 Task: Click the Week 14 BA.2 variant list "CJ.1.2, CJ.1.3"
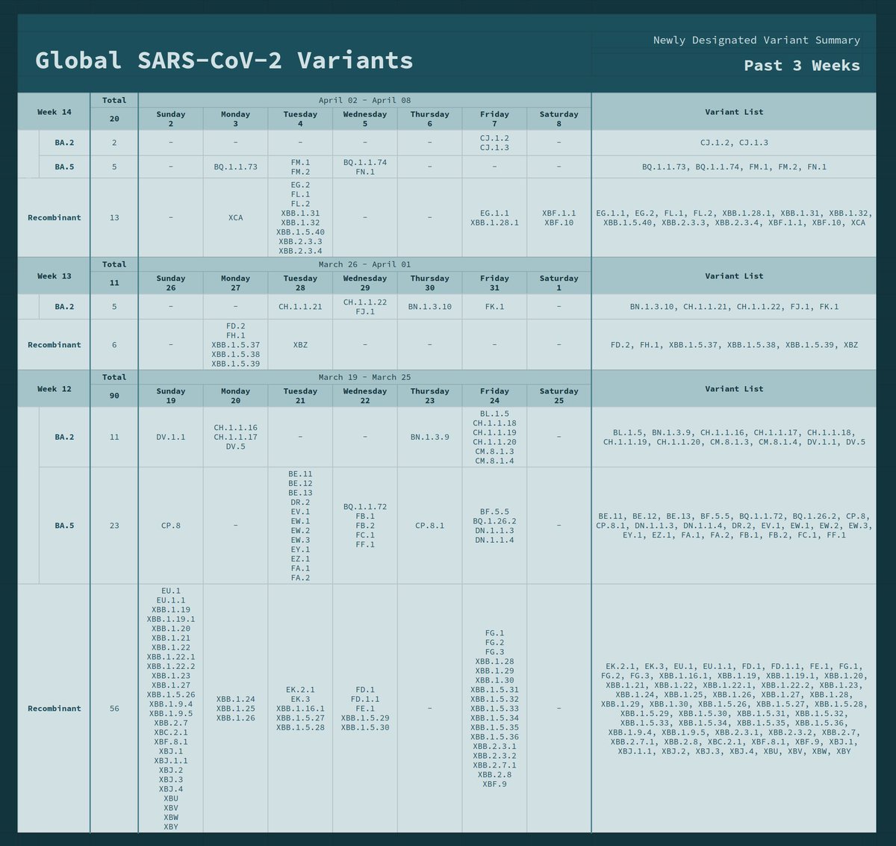pos(734,143)
